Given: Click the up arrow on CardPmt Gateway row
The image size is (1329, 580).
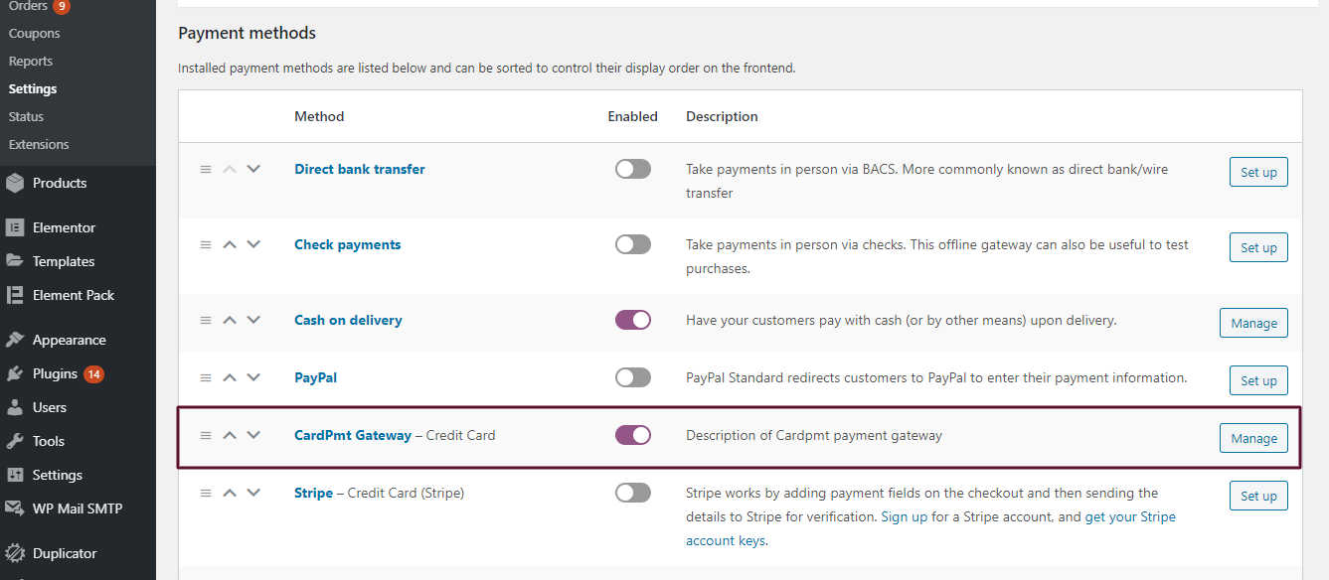Looking at the screenshot, I should (x=230, y=434).
